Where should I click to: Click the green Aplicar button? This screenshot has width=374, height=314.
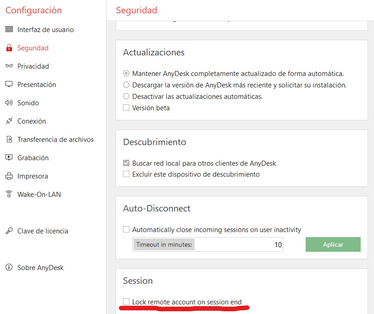coord(333,244)
